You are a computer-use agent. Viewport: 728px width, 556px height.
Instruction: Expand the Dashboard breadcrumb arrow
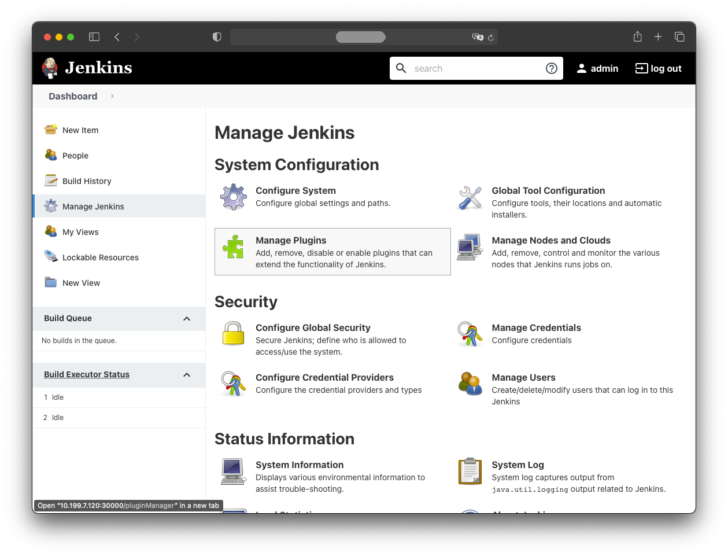click(x=112, y=96)
